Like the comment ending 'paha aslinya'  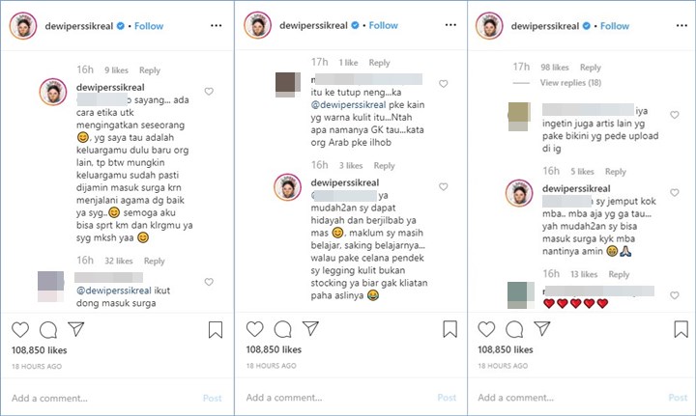pyautogui.click(x=443, y=186)
